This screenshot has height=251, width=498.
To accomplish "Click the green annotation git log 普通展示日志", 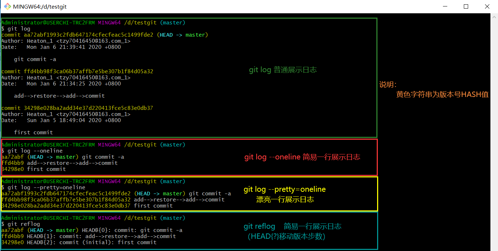I will [x=283, y=70].
